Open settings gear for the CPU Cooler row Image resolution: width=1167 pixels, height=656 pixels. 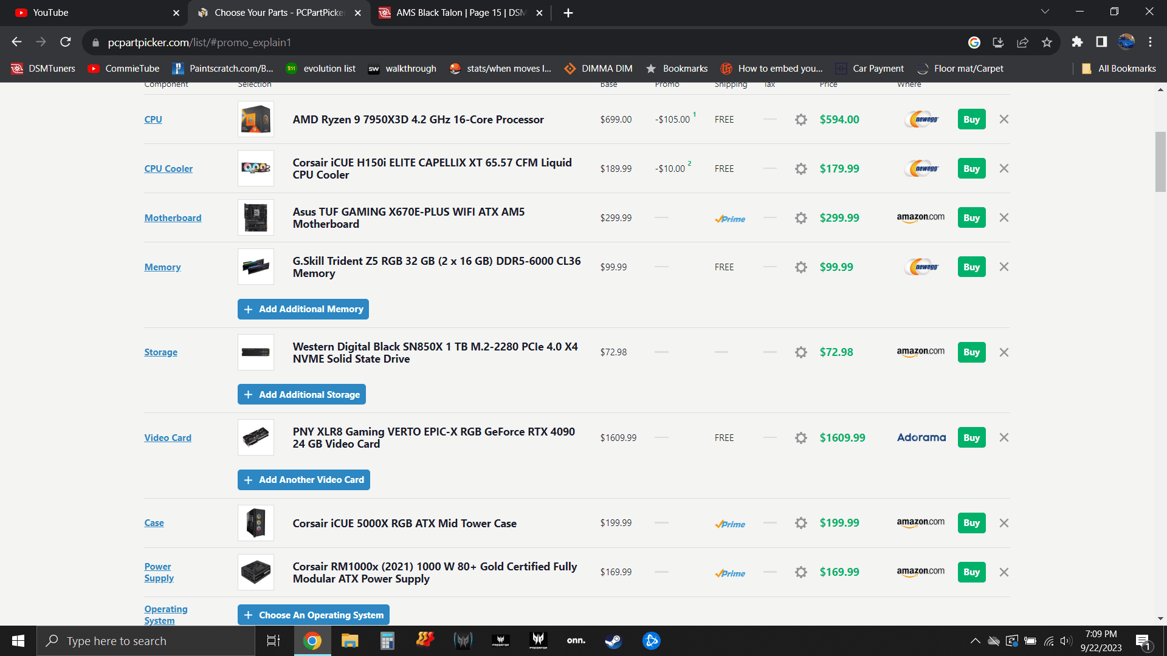click(801, 169)
